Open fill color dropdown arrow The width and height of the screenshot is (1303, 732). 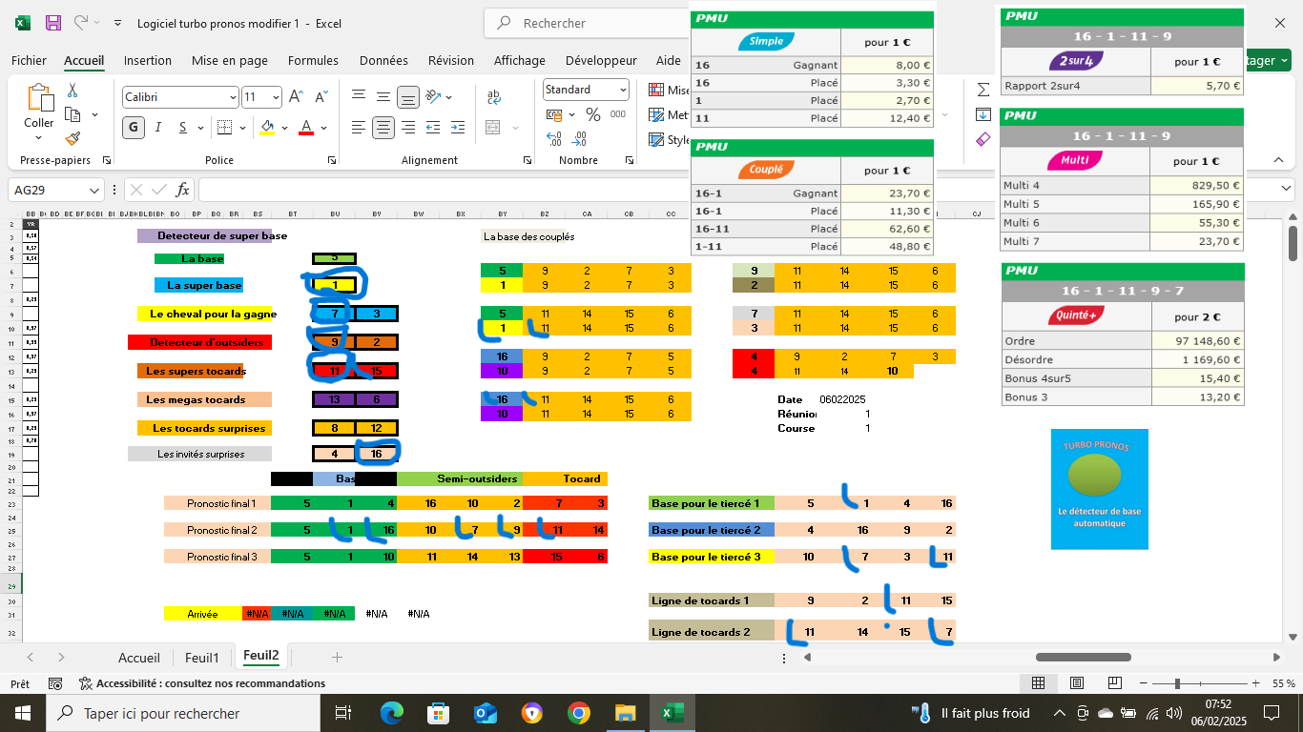pos(284,128)
